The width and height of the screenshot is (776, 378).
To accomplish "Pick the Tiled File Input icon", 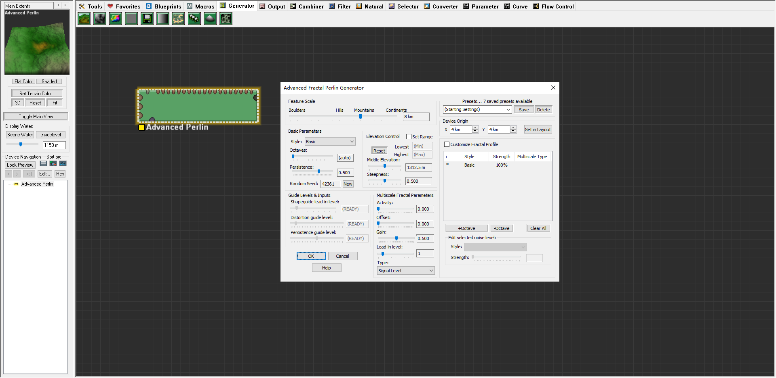I will click(194, 19).
